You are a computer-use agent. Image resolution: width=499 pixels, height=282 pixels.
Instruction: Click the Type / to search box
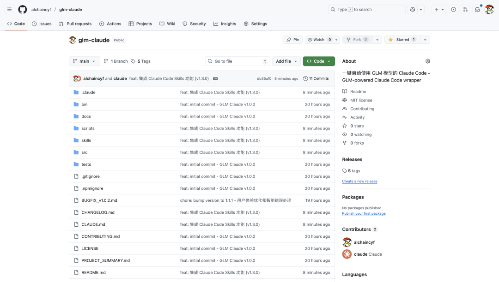tap(366, 10)
